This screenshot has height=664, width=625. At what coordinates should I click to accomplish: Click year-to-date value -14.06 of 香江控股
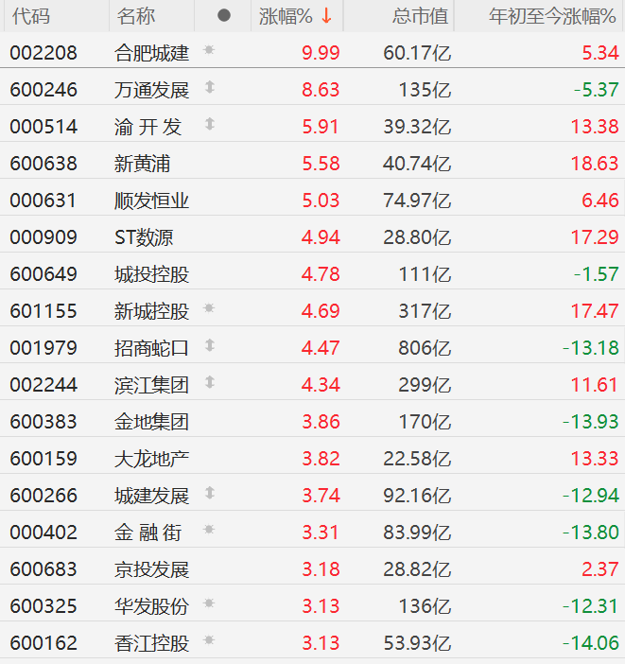(591, 642)
